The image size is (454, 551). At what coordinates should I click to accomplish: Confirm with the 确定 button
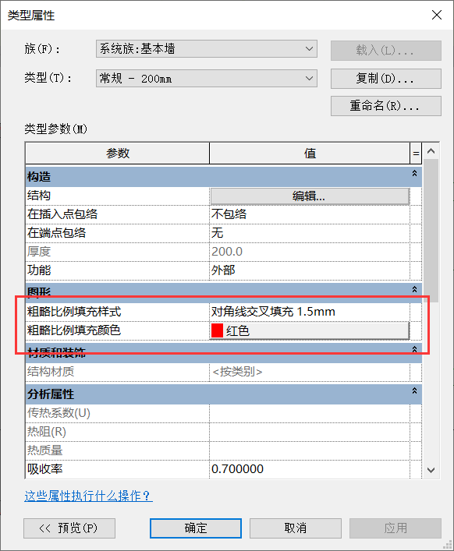[196, 528]
